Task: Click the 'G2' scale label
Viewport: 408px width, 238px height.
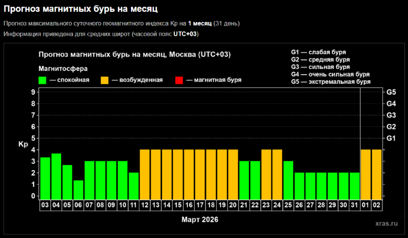Action: point(391,127)
